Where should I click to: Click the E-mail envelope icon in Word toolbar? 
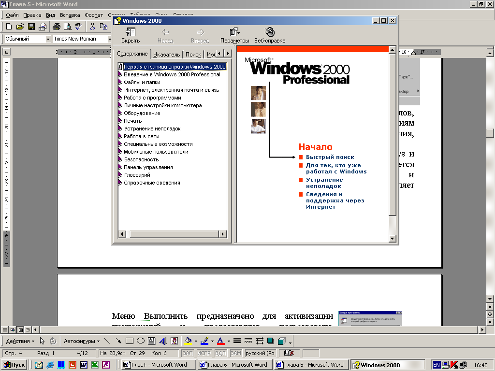pyautogui.click(x=43, y=27)
